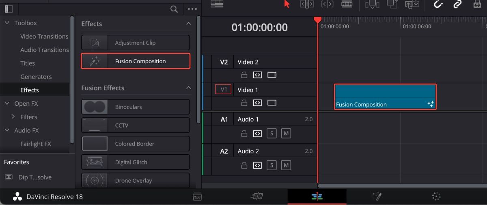
Task: Select the Selection Mode arrow tool
Action: pyautogui.click(x=287, y=4)
